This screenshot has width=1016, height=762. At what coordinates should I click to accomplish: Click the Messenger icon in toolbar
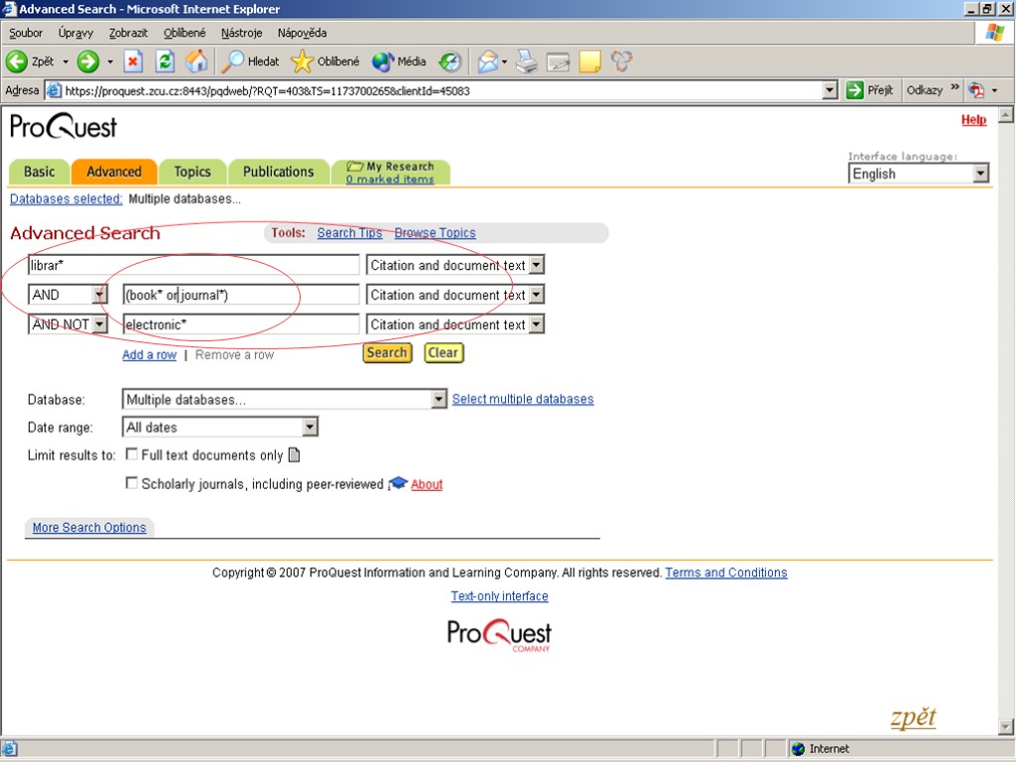coord(621,62)
